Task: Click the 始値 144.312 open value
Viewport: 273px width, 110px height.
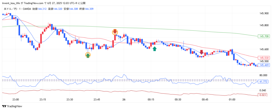Action: point(39,9)
